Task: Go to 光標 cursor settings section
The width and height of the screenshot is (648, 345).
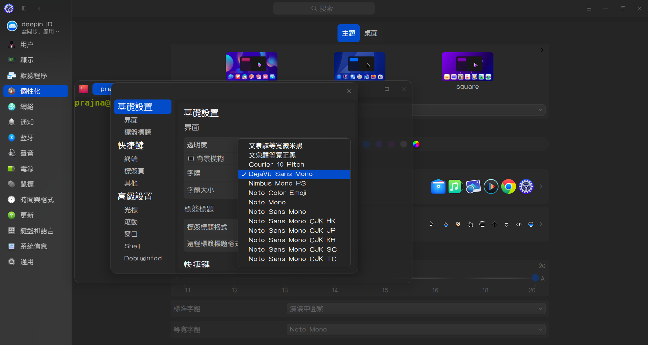Action: (x=131, y=210)
